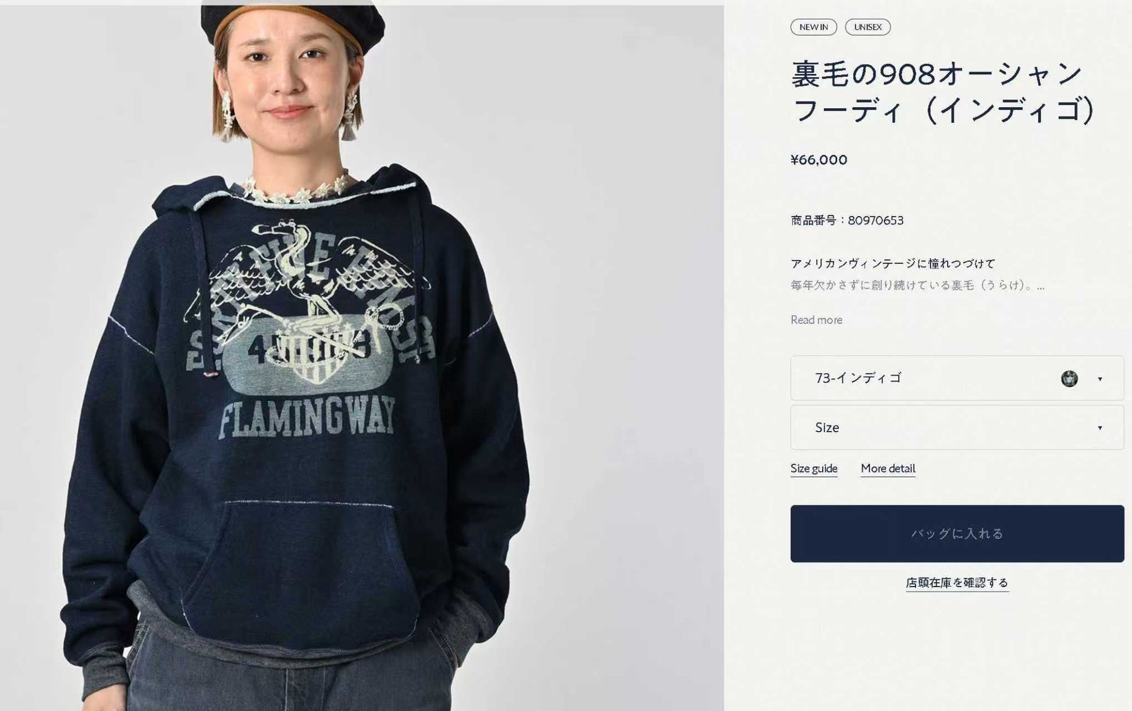The width and height of the screenshot is (1132, 711).
Task: Expand the description with Read more
Action: click(x=816, y=320)
